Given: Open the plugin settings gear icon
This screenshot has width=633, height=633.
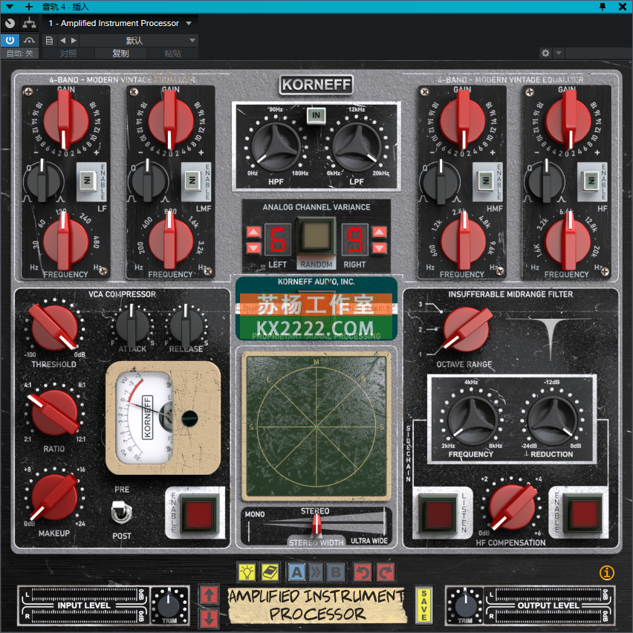Looking at the screenshot, I should click(545, 53).
